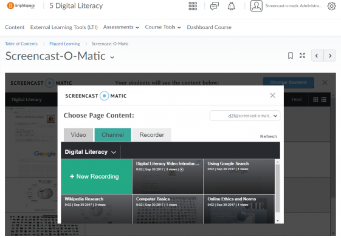Close the Choose Page Content dialog
The width and height of the screenshot is (341, 238).
point(272,95)
